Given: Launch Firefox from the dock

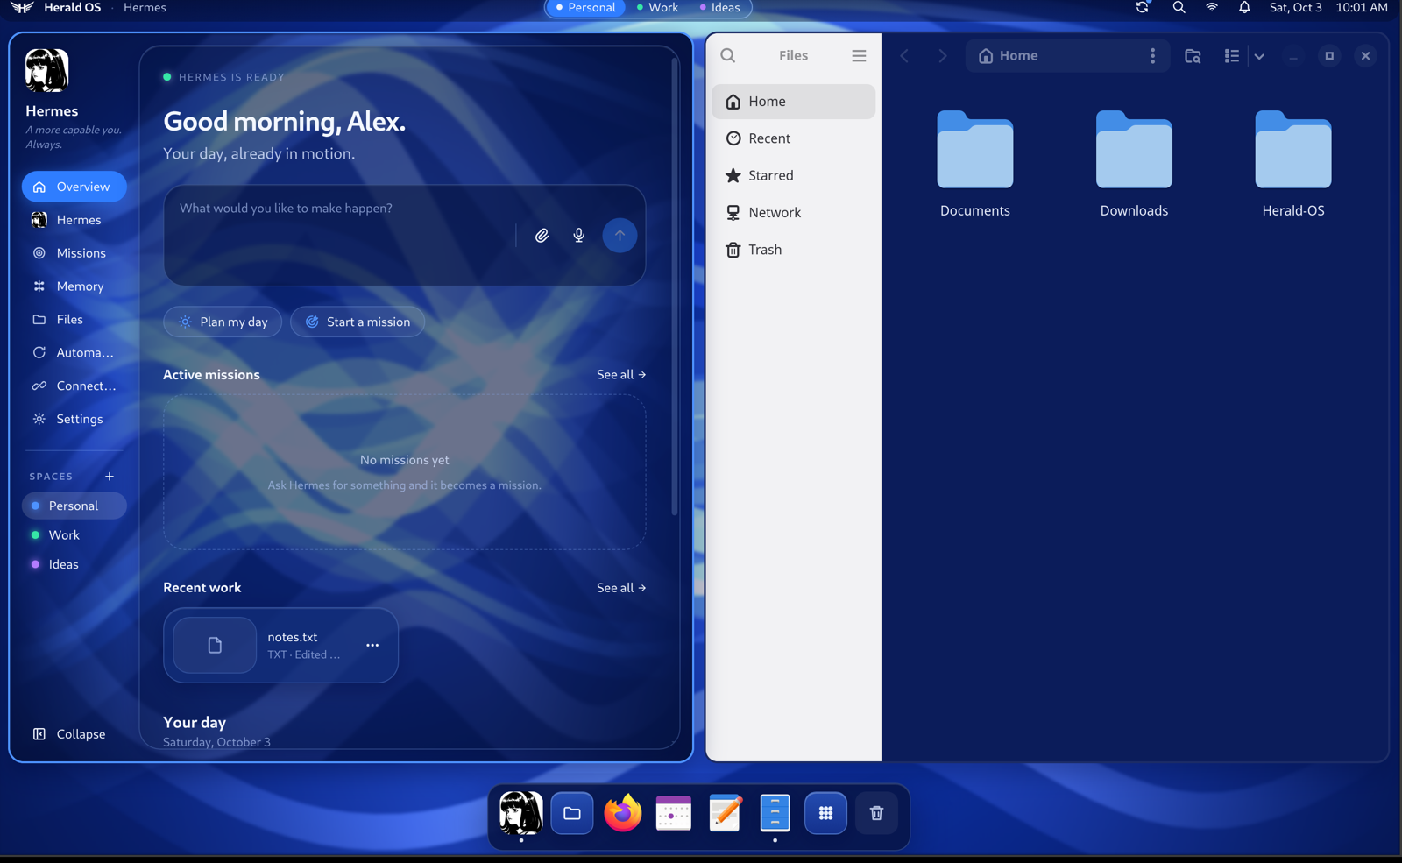Looking at the screenshot, I should [x=623, y=813].
